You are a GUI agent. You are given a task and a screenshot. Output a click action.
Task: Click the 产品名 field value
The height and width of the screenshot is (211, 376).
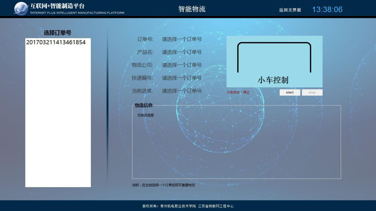point(182,52)
